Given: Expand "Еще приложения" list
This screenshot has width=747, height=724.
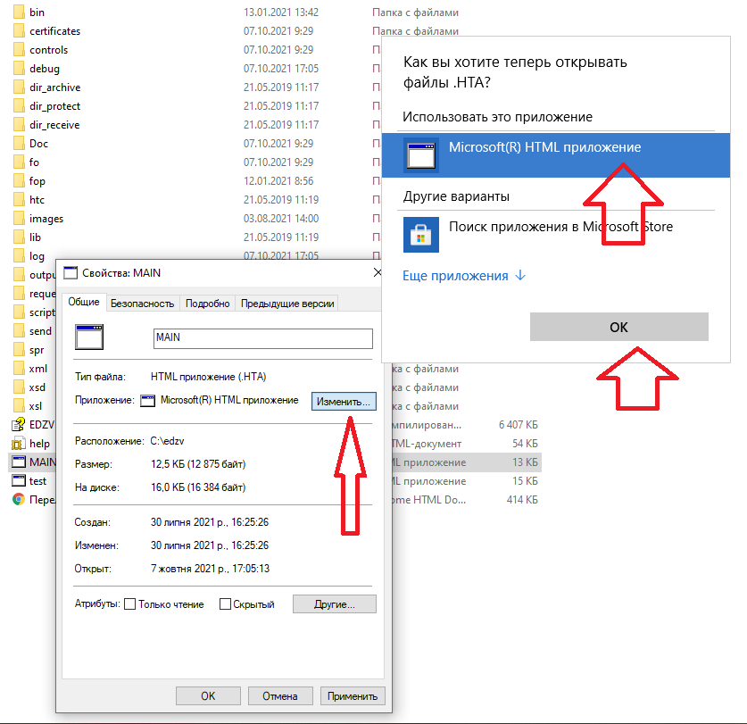Looking at the screenshot, I should tap(464, 276).
